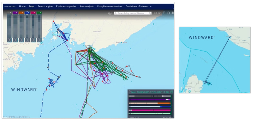253x121 pixels.
Task: Open Area analysis
Action: coord(86,6)
